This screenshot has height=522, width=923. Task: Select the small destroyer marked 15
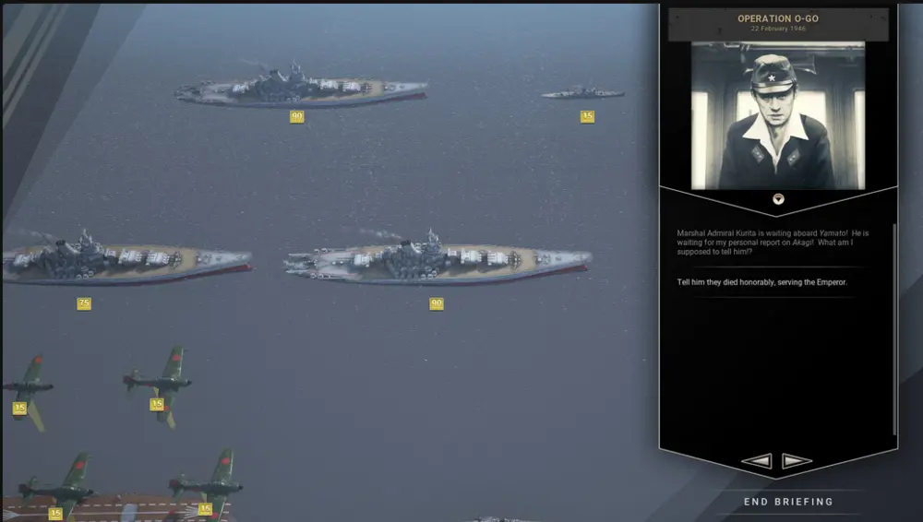582,92
